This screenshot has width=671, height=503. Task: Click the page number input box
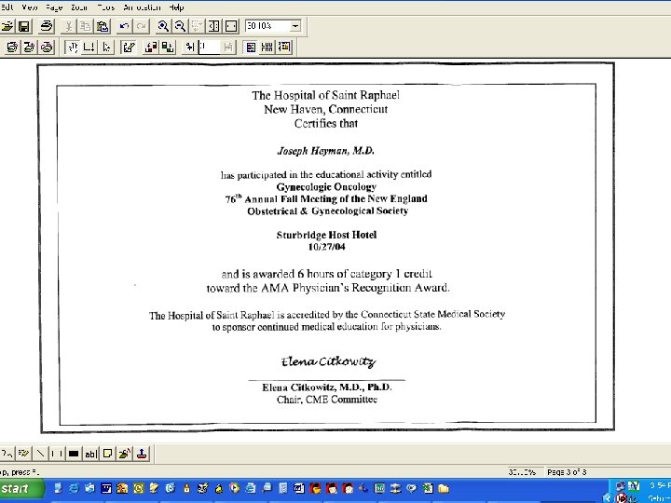coord(209,47)
